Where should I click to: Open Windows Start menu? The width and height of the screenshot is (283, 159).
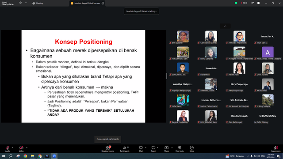pos(4,156)
